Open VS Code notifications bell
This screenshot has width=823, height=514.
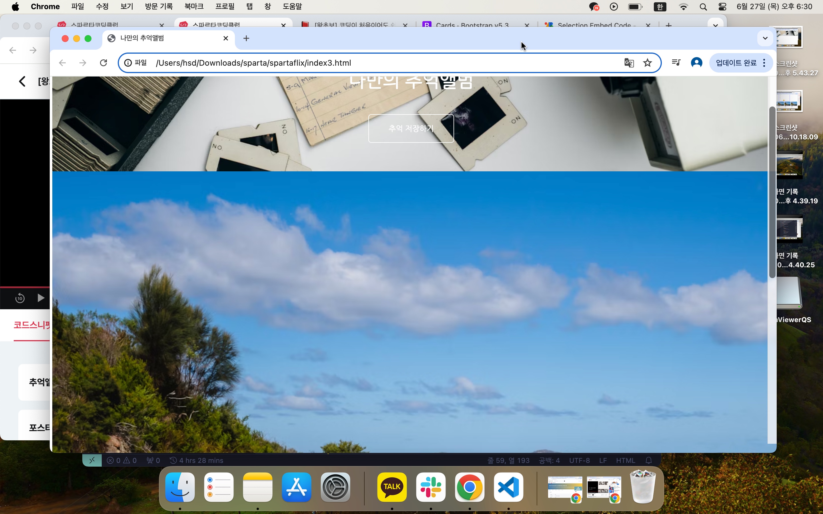click(x=648, y=460)
